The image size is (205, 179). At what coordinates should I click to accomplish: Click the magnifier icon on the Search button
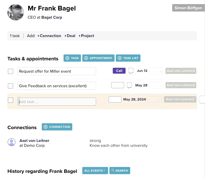[x=113, y=170]
